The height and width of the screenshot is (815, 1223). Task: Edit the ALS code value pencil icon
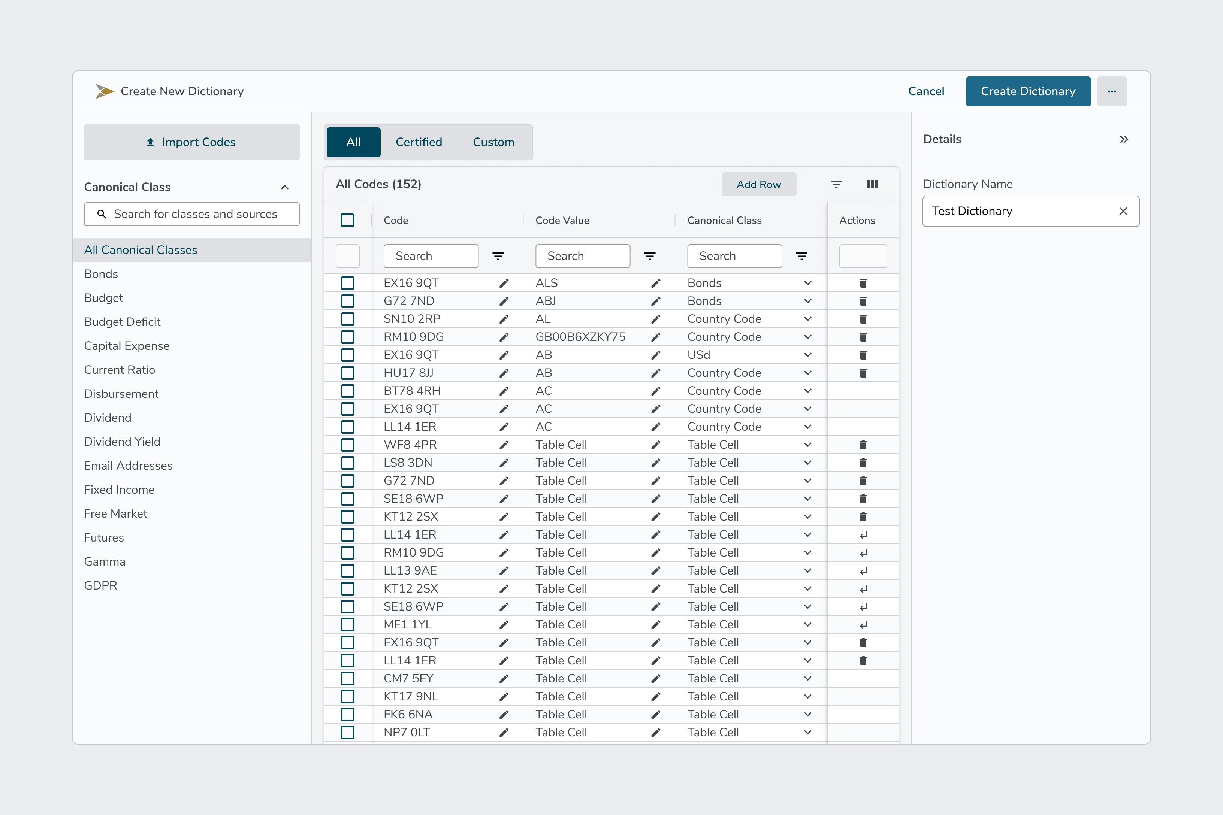point(655,283)
